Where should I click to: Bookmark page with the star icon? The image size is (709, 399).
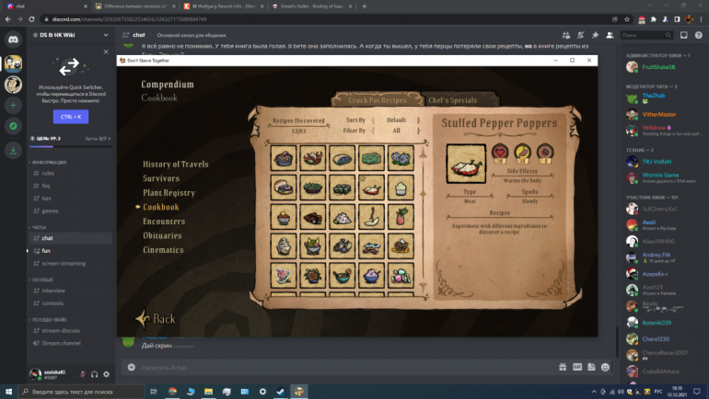pyautogui.click(x=627, y=19)
